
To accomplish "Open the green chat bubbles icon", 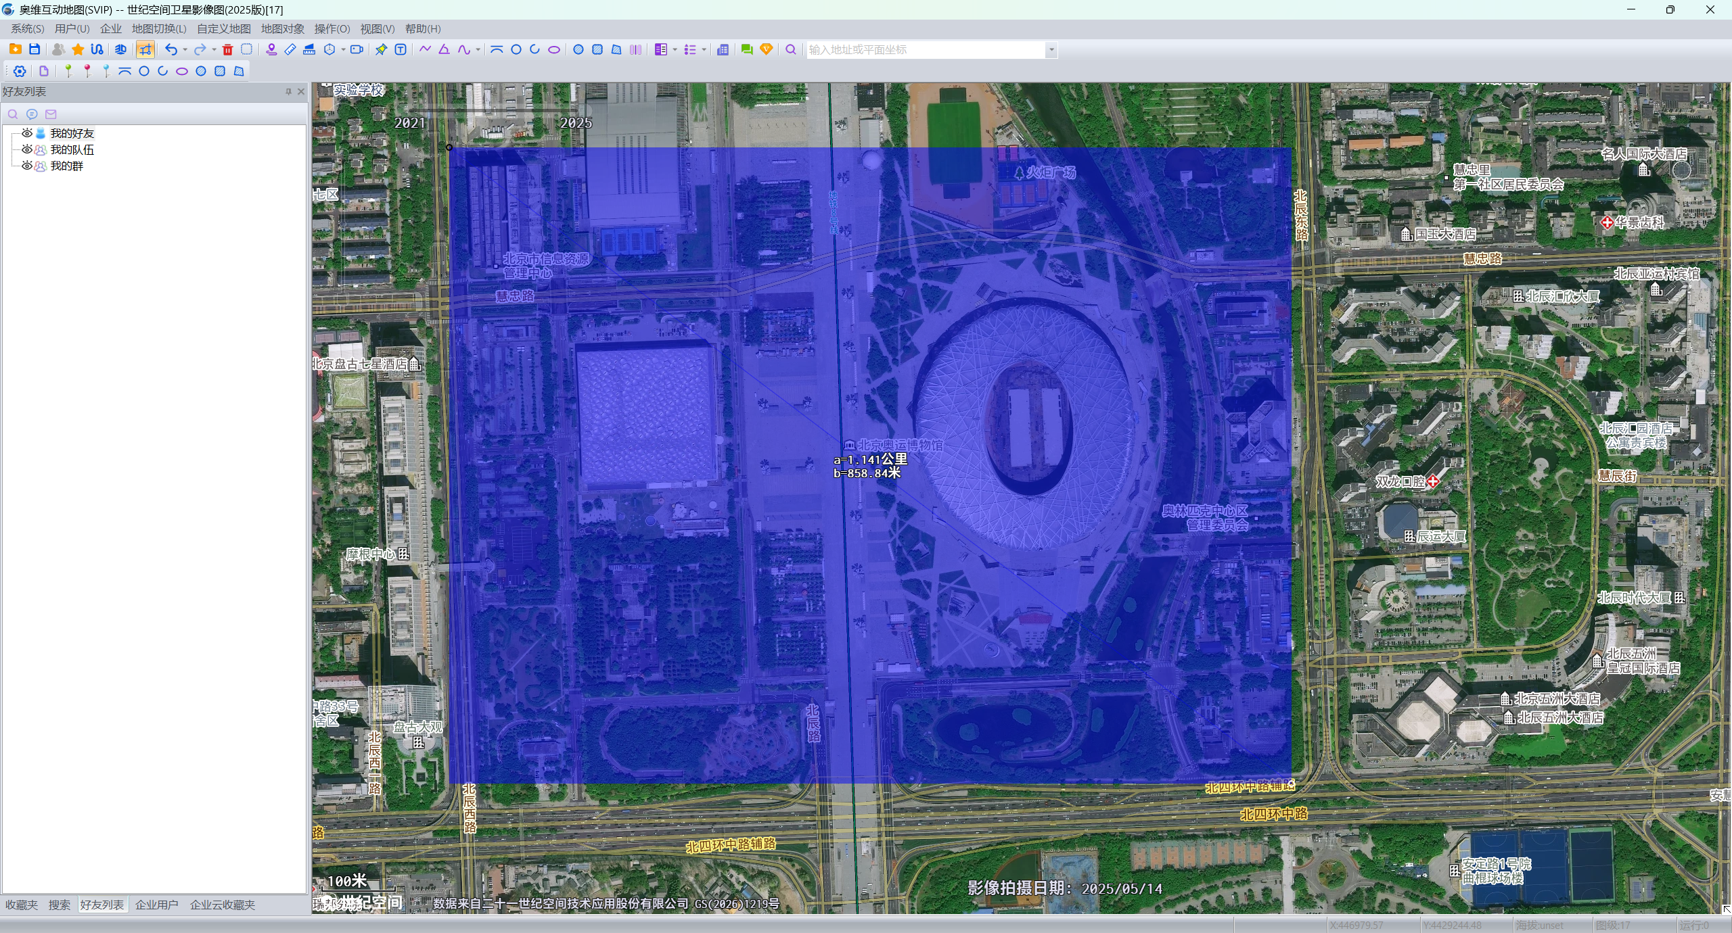I will click(747, 49).
